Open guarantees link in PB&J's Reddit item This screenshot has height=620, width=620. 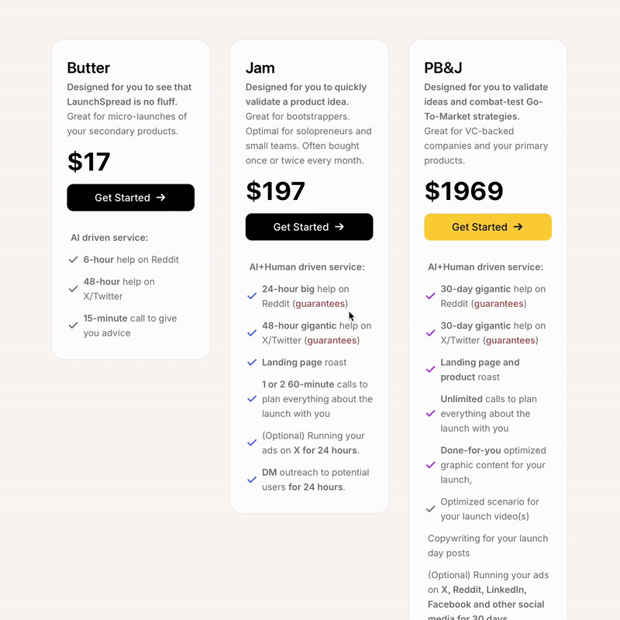click(498, 304)
